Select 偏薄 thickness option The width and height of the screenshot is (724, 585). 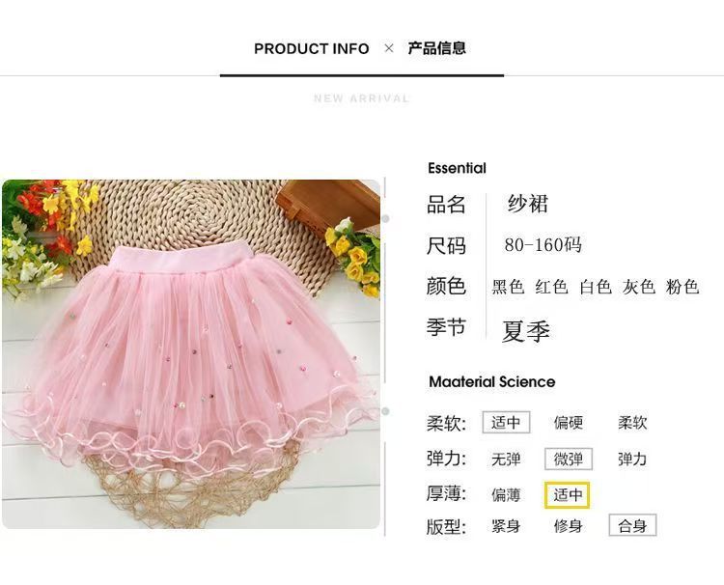coord(506,495)
